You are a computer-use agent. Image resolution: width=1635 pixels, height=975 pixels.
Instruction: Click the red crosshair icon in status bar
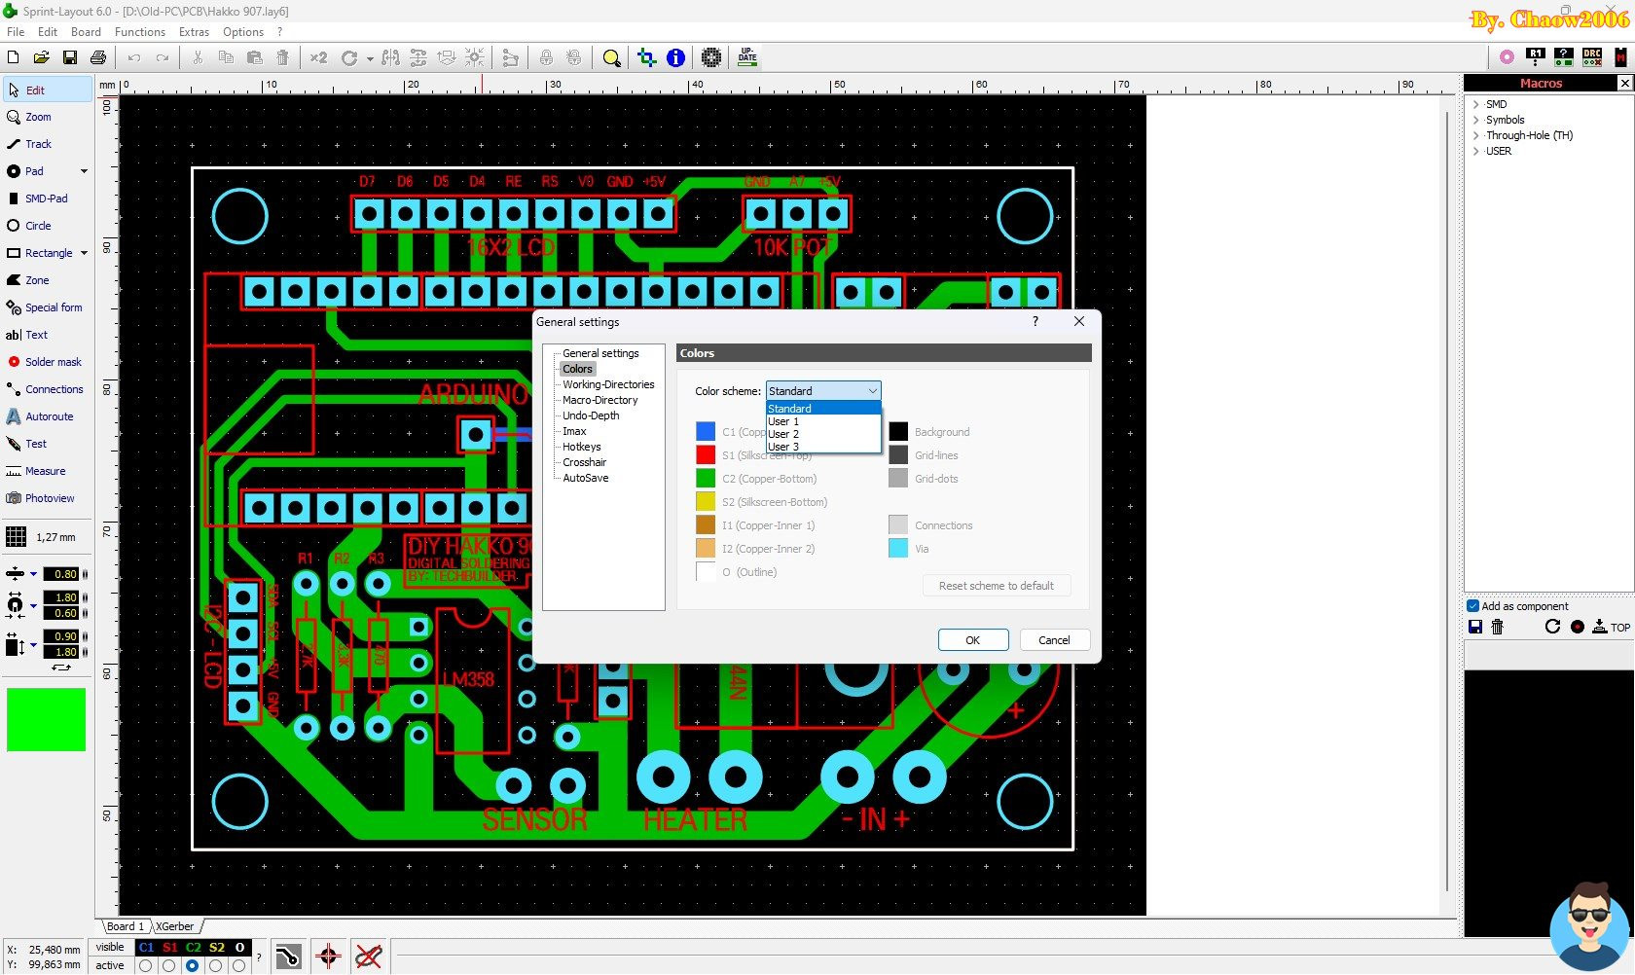[x=328, y=957]
